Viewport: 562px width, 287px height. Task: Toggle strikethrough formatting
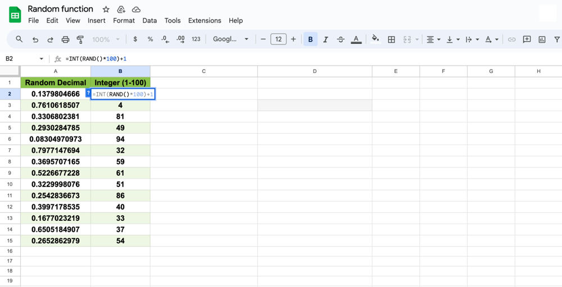[341, 39]
